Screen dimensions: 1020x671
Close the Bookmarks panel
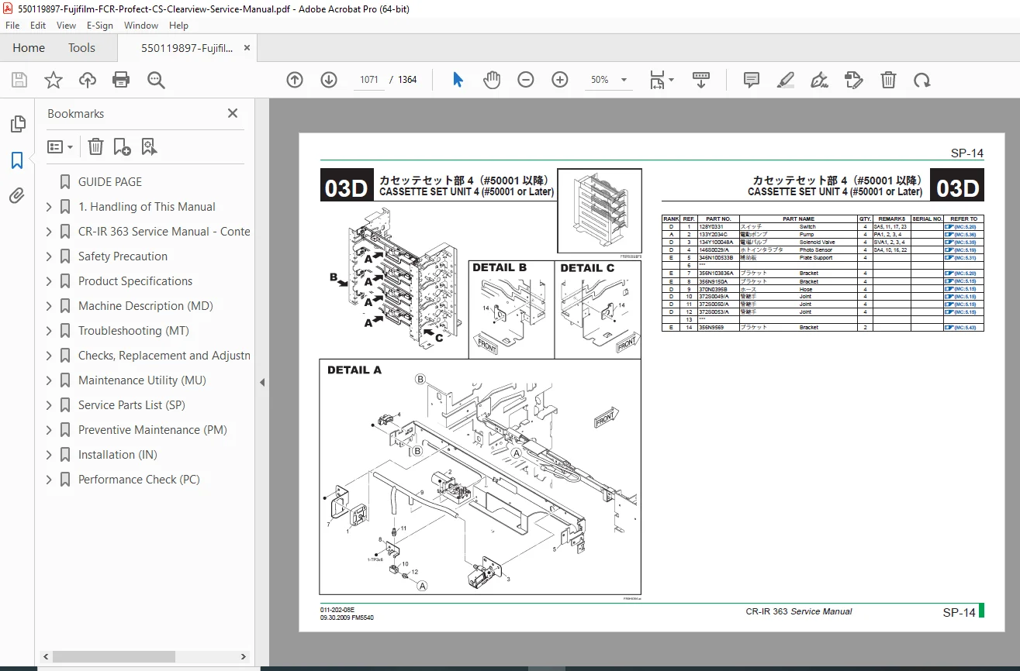[233, 113]
